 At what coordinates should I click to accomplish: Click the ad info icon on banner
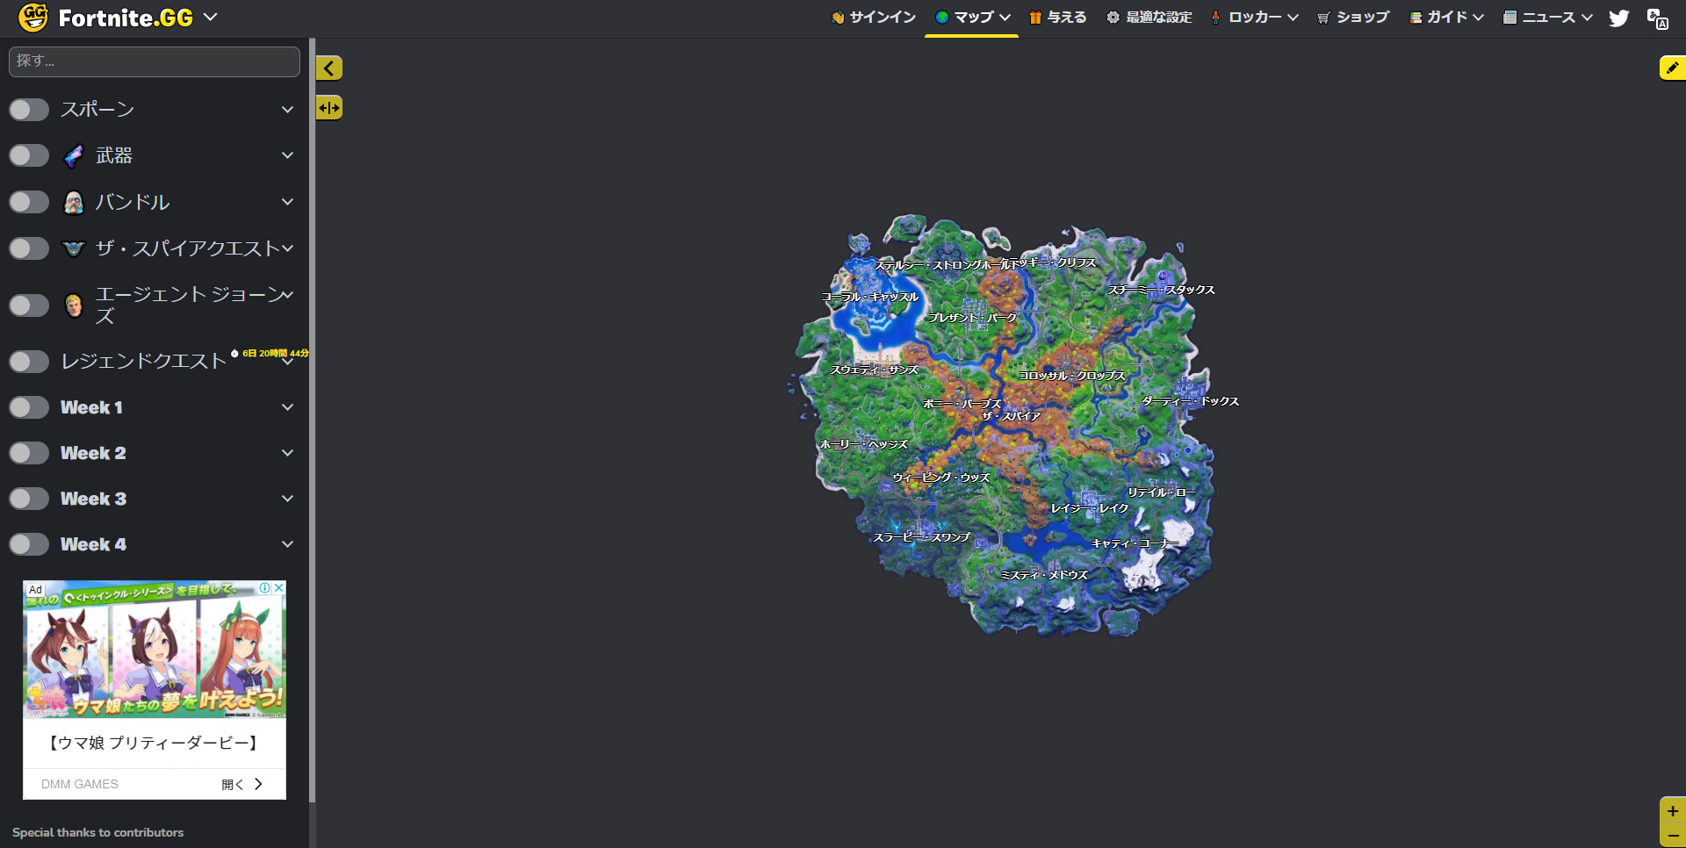(264, 588)
